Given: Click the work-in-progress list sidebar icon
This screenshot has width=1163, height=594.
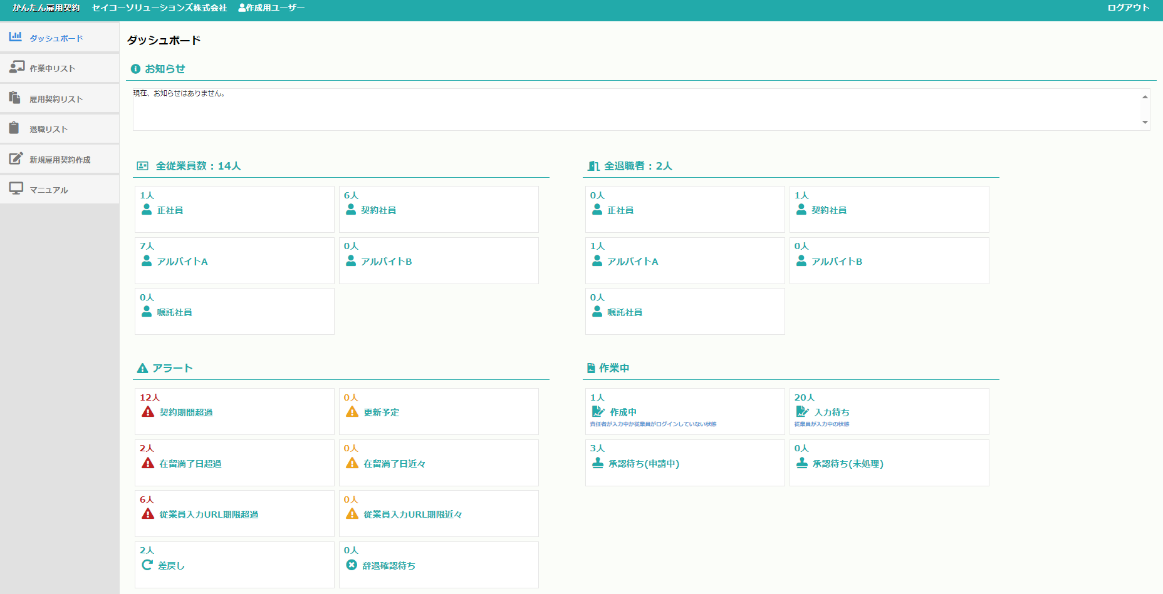Looking at the screenshot, I should click(x=16, y=67).
